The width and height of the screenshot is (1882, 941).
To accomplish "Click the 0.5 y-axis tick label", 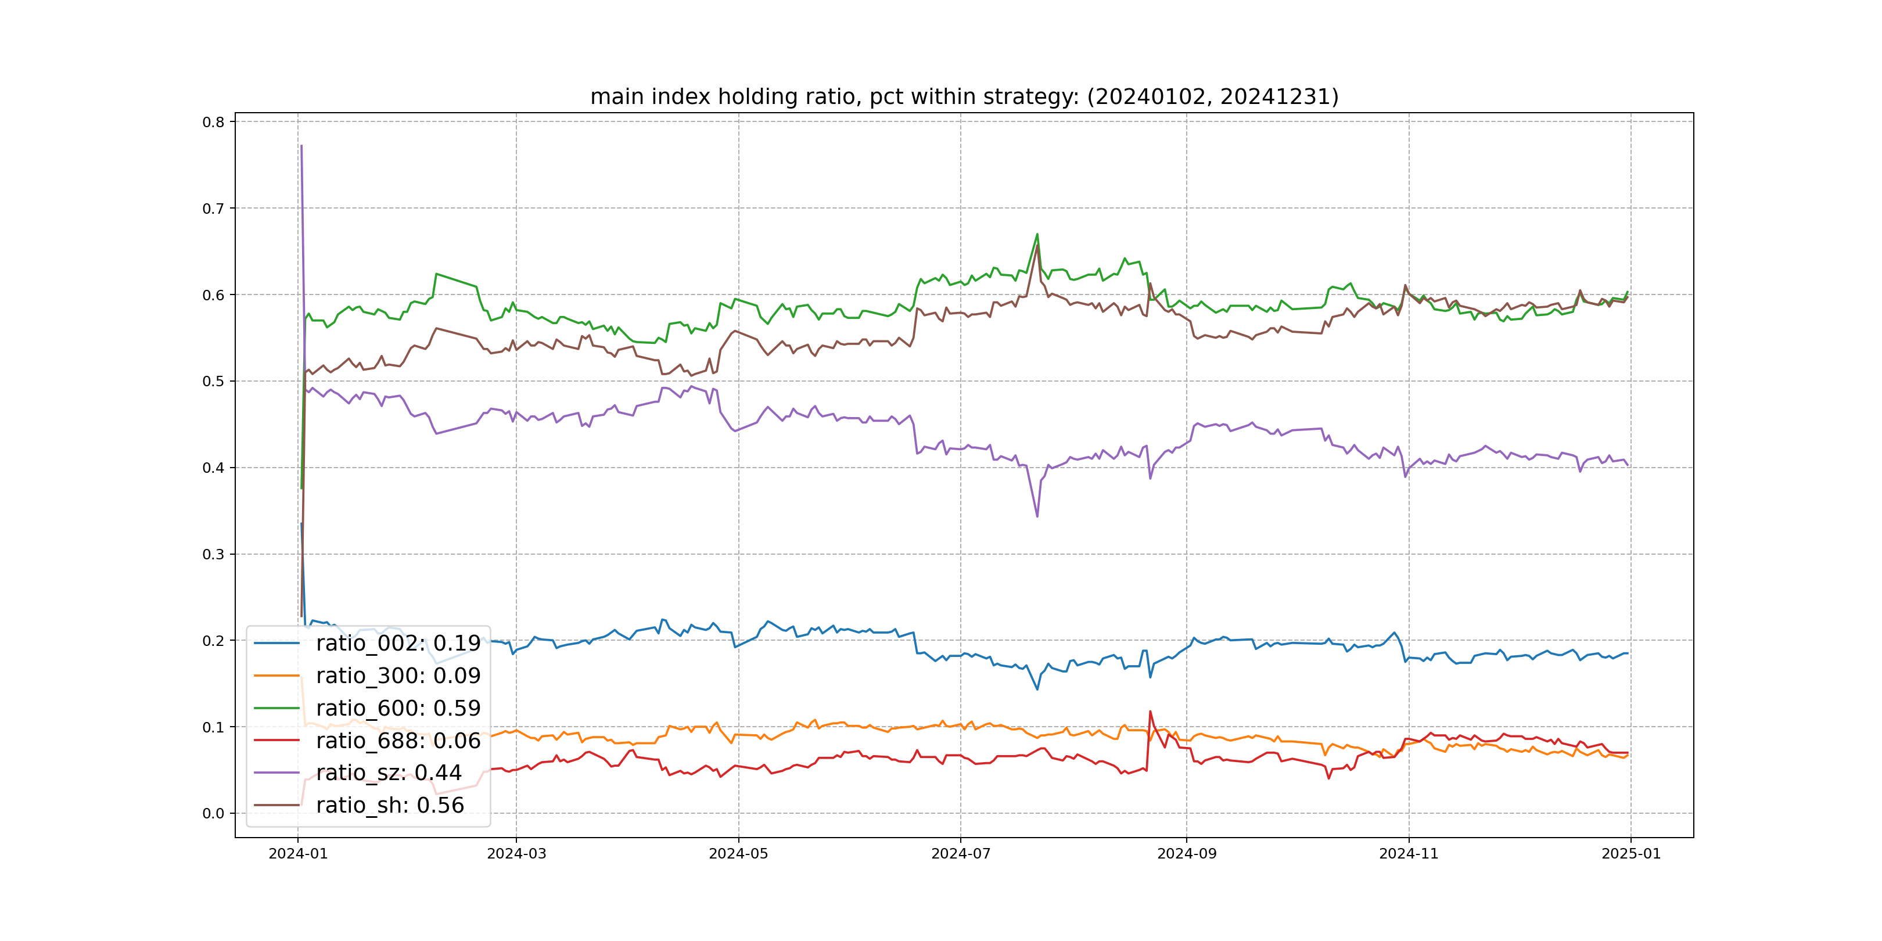I will [x=213, y=382].
